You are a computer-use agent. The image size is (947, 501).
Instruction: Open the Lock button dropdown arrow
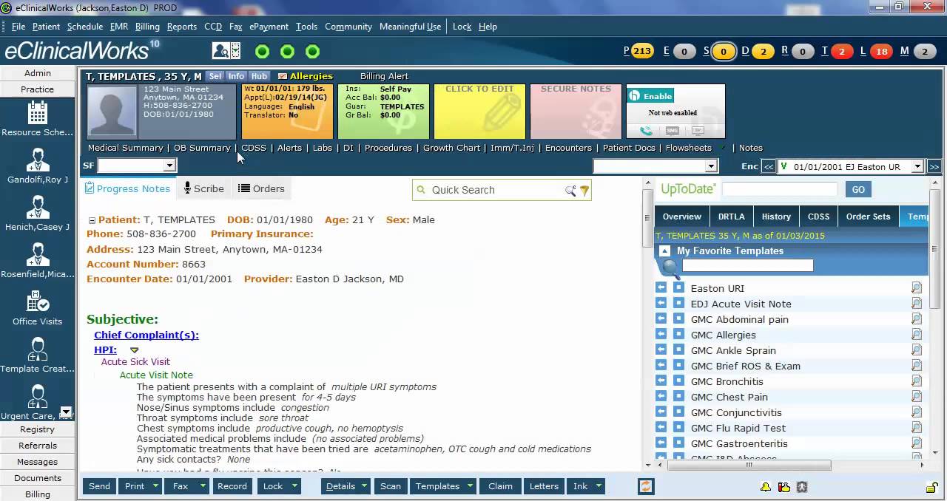[294, 486]
